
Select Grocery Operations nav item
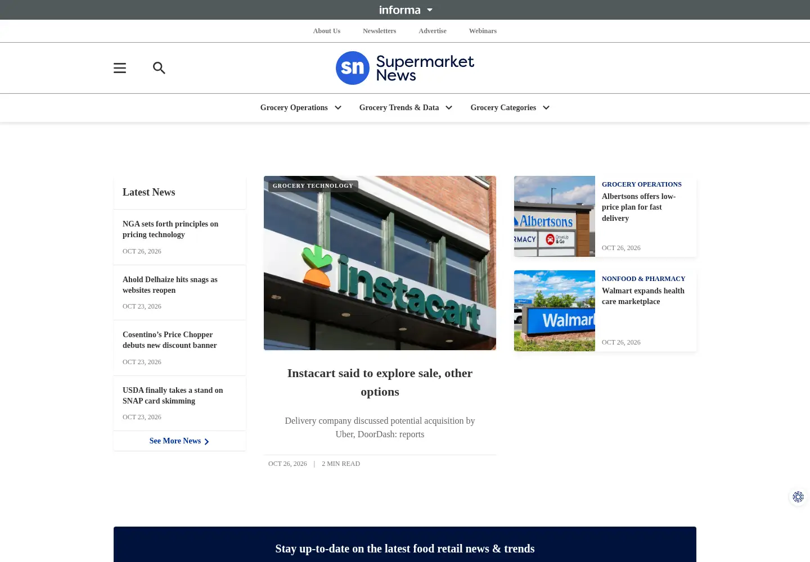tap(294, 108)
